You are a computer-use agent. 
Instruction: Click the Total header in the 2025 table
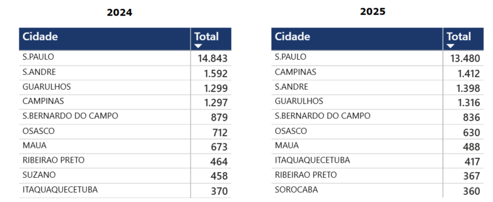[459, 37]
